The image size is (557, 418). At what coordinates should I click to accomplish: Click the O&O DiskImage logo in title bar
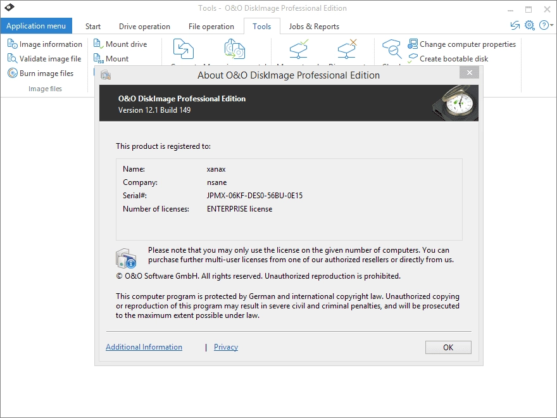click(x=9, y=7)
